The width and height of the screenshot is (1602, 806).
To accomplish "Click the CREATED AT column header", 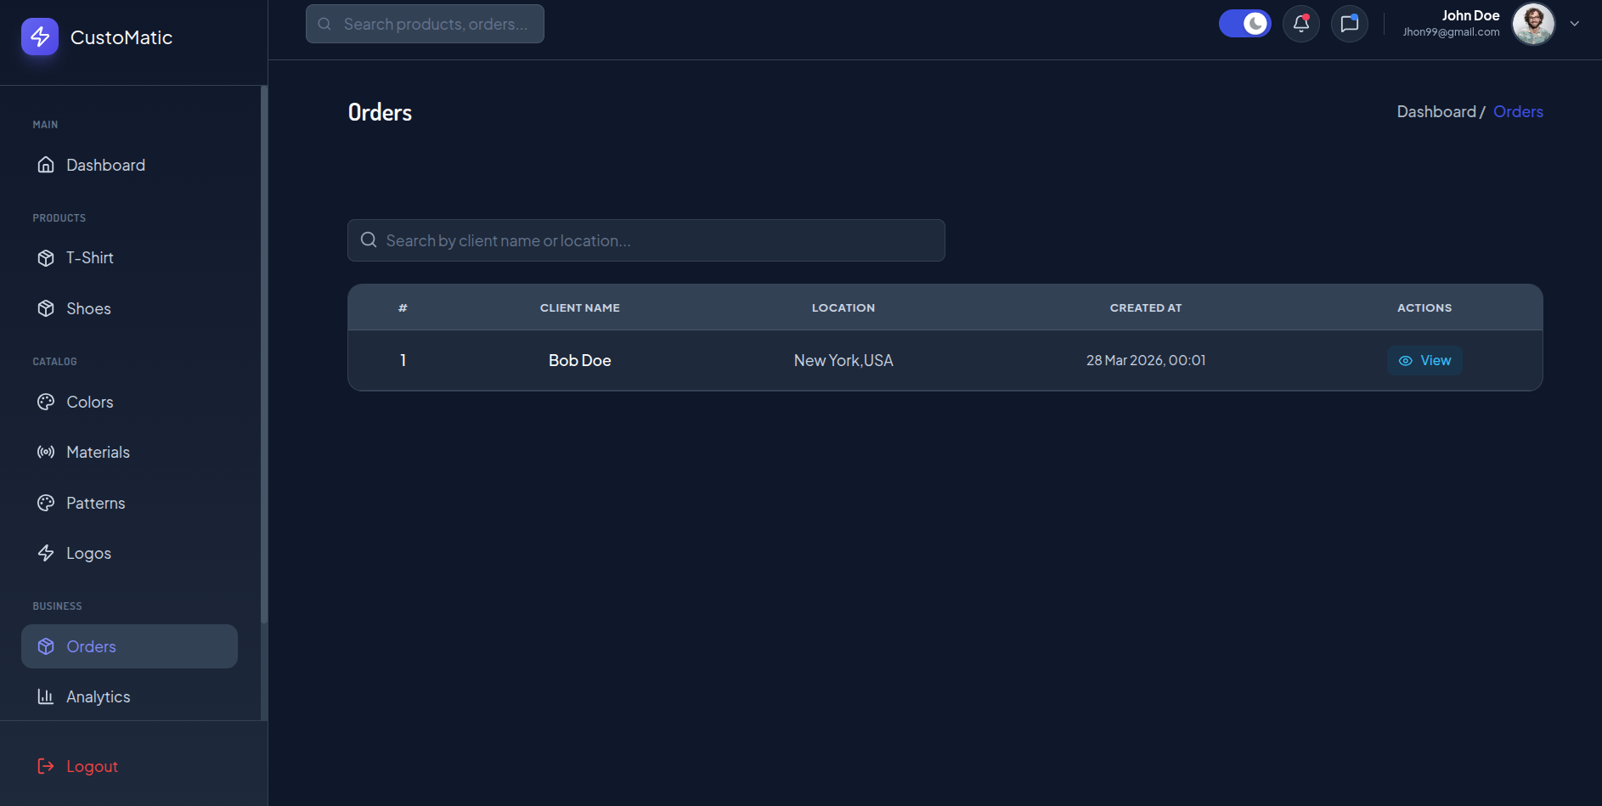I will point(1146,307).
